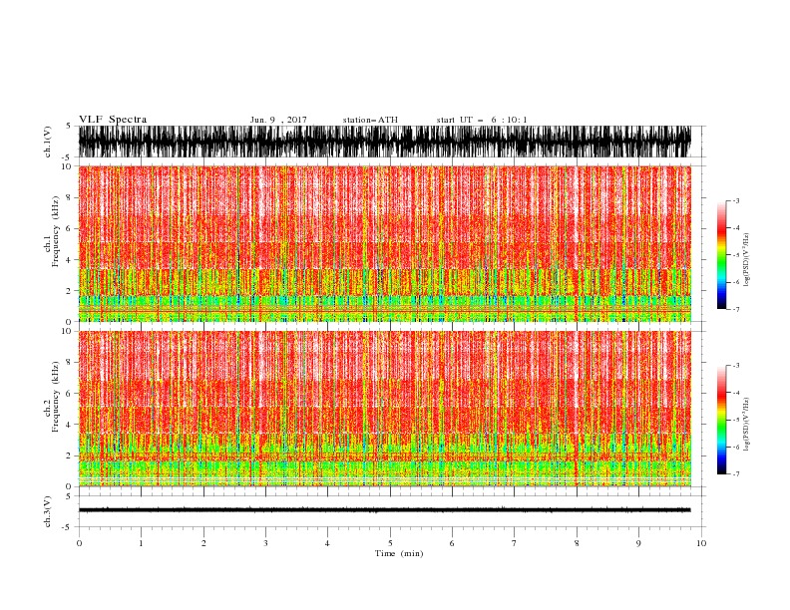The height and width of the screenshot is (610, 790).
Task: Click the '-7' label on ch.2 colorbar
Action: point(735,473)
